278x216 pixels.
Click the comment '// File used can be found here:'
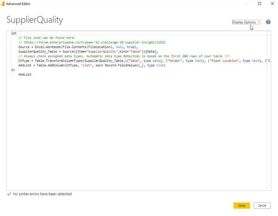tap(47, 38)
